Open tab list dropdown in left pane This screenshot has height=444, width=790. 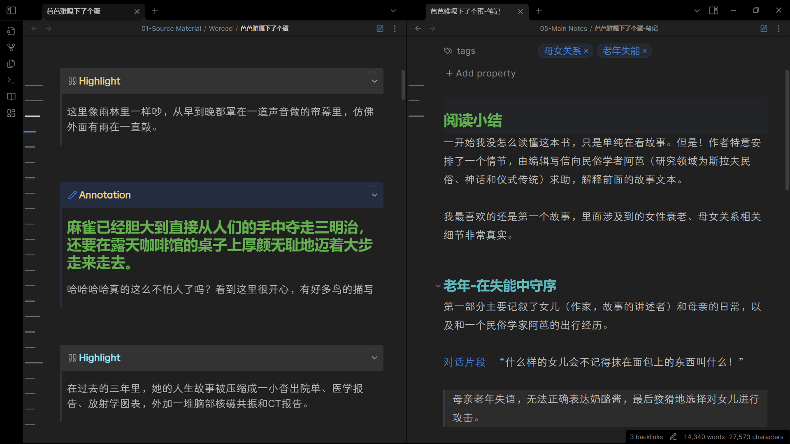click(x=393, y=11)
